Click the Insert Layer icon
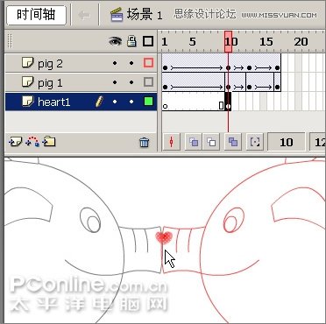This screenshot has width=326, height=324. click(15, 142)
